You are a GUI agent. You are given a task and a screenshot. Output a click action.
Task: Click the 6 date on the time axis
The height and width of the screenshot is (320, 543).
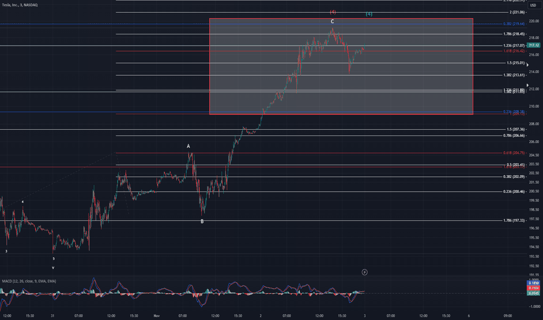tap(469, 316)
